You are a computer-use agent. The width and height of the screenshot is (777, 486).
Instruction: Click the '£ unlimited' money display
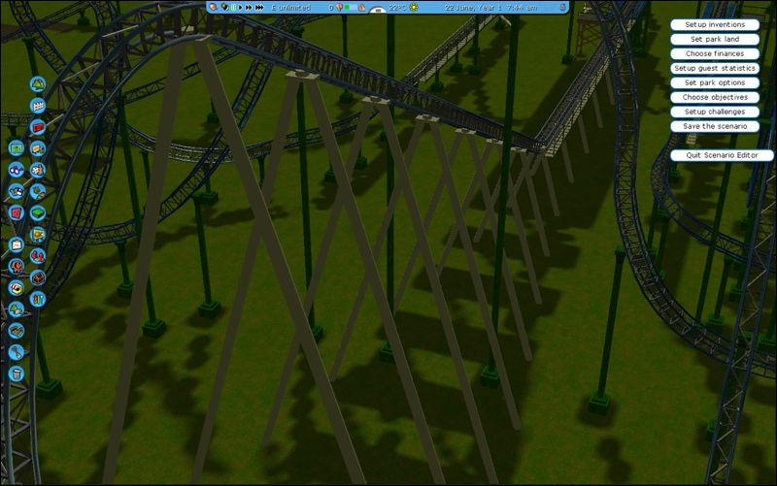[290, 8]
